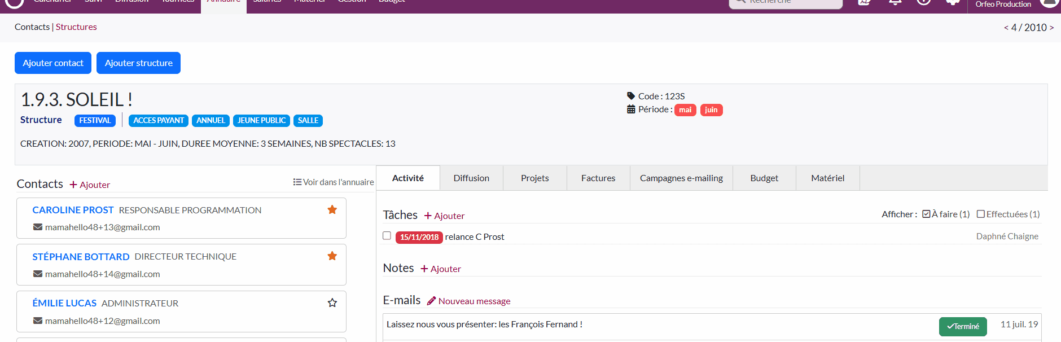The image size is (1061, 342).
Task: Click the FESTIVAL tag badge
Action: click(95, 120)
